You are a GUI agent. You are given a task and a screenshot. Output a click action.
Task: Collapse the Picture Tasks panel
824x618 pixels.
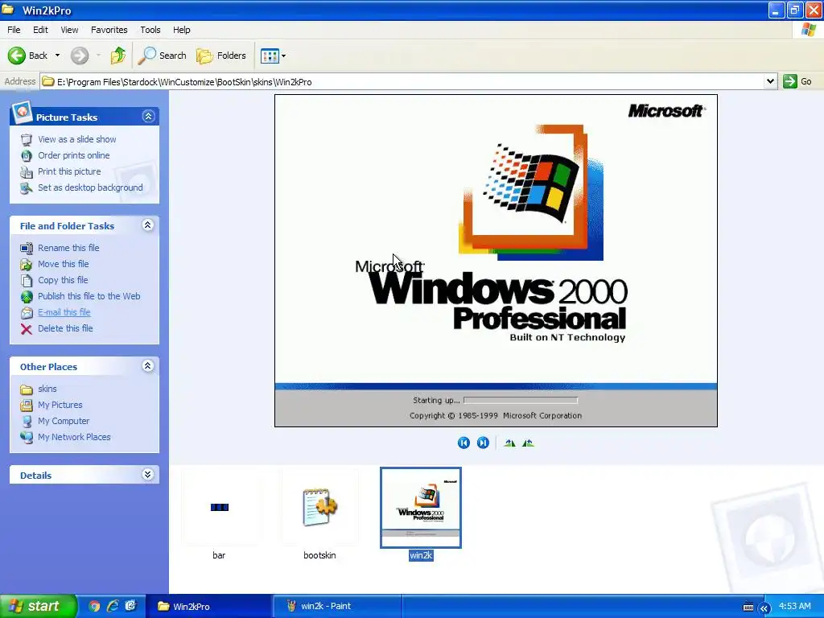[x=148, y=116]
